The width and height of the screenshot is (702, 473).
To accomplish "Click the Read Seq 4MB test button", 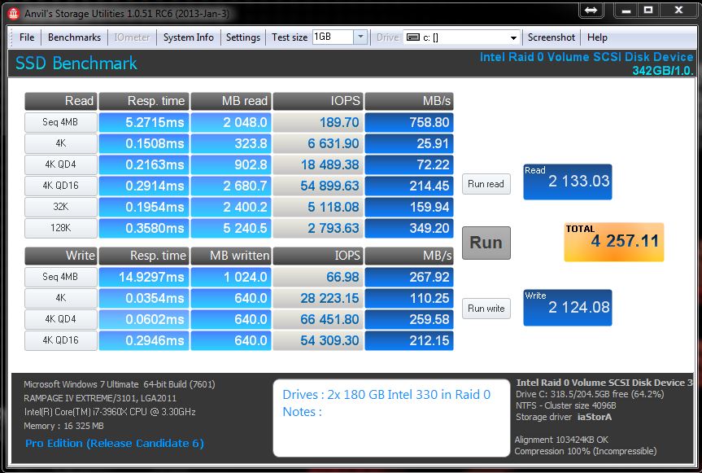I will (60, 122).
